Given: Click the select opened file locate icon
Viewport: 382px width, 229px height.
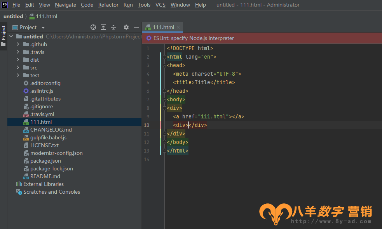Looking at the screenshot, I should [x=93, y=27].
